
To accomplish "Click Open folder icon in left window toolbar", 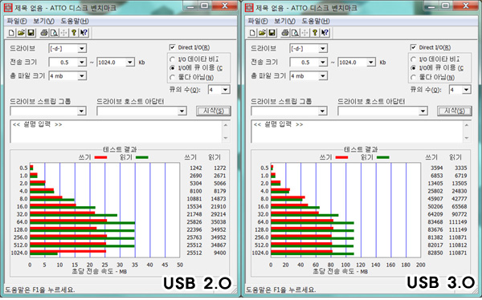I will coord(21,33).
